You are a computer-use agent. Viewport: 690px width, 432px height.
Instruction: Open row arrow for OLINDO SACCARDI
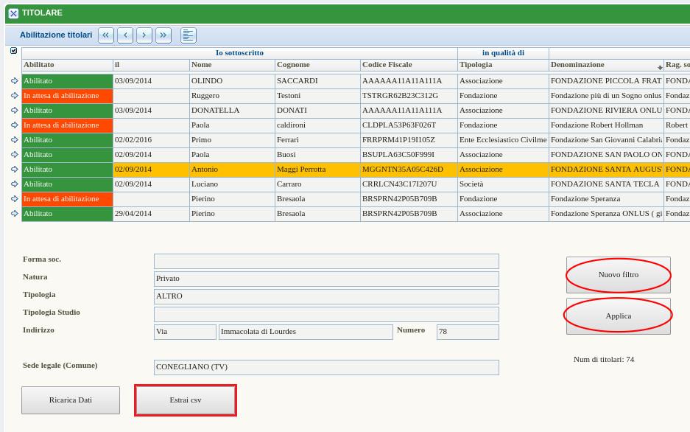(15, 81)
